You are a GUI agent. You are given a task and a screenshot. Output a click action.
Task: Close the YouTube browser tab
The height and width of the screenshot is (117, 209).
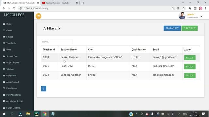pyautogui.click(x=77, y=3)
